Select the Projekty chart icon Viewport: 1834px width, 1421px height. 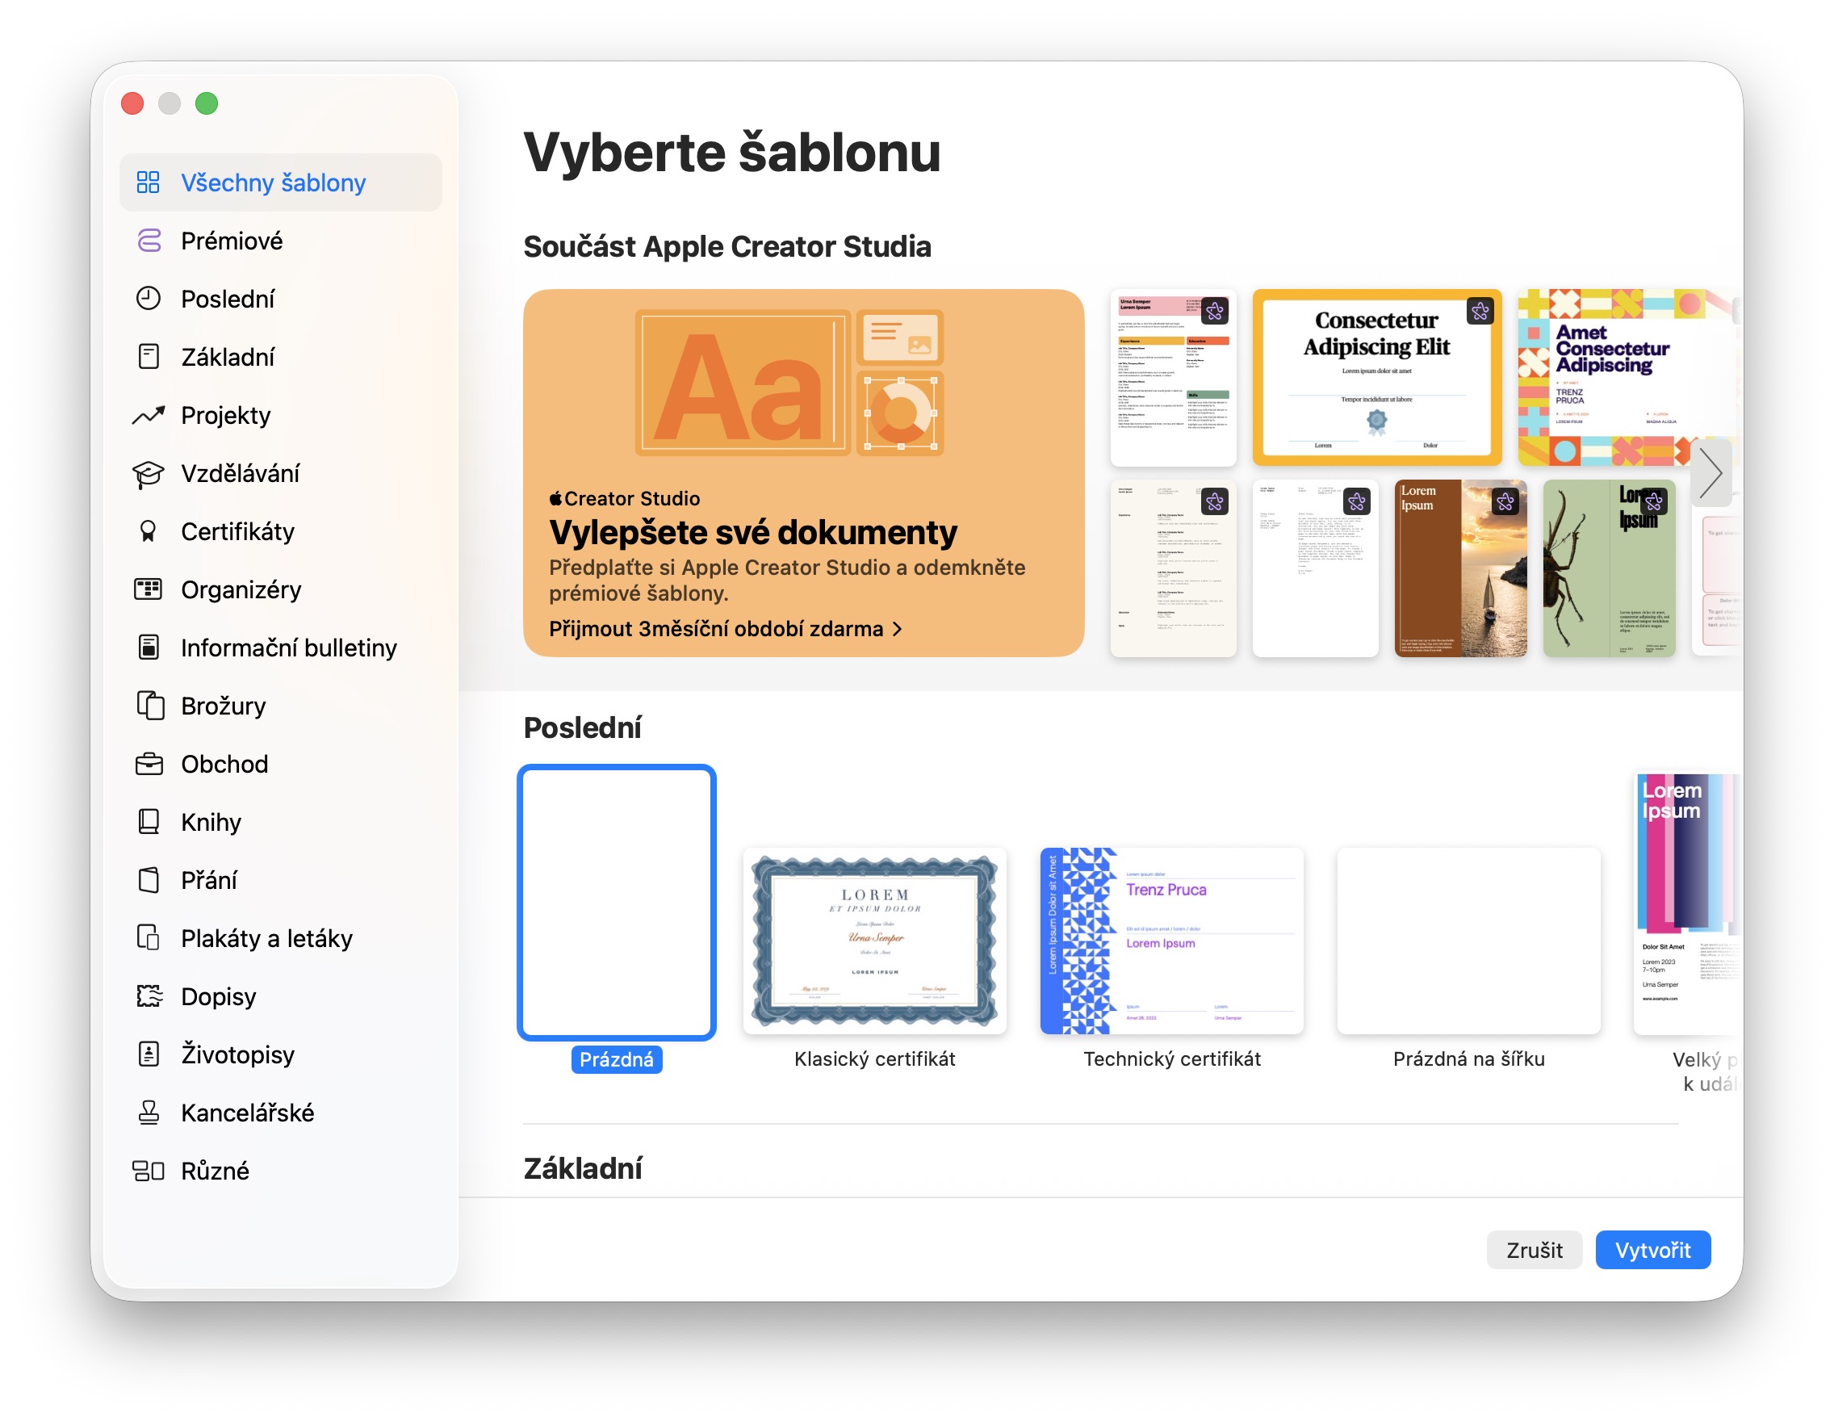point(149,416)
